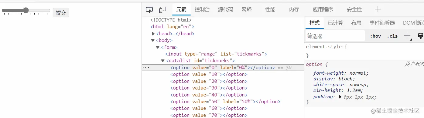Click the right end of slider track
Viewport: 424px width, 118px height.
(x=49, y=10)
